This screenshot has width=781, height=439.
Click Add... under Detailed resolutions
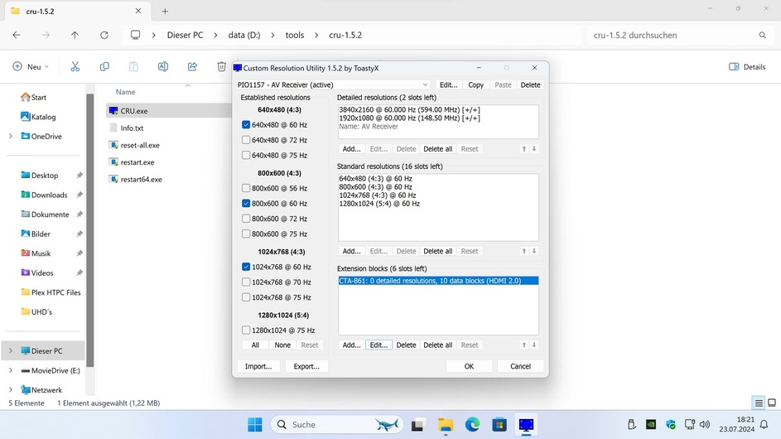pyautogui.click(x=351, y=149)
